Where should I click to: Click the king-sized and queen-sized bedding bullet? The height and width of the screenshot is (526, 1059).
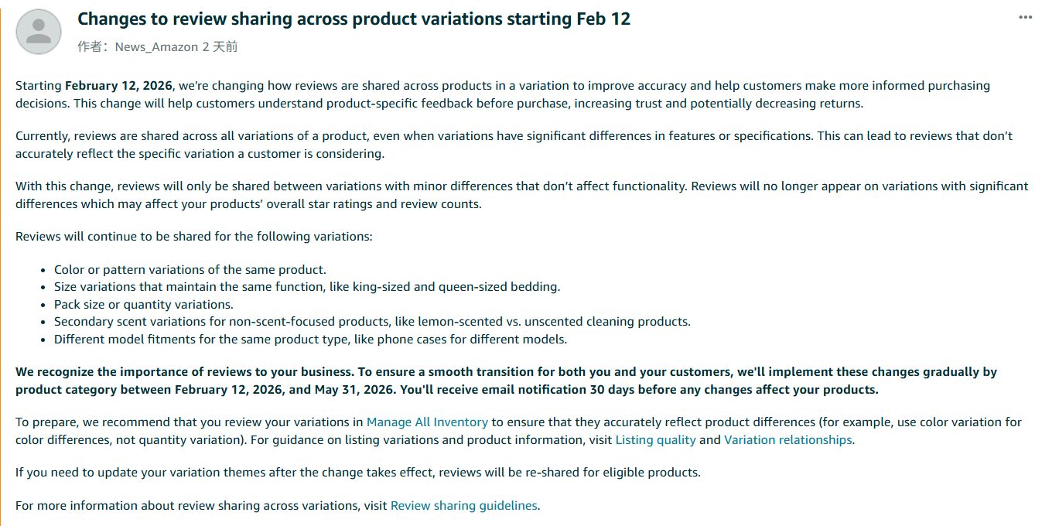coord(306,287)
